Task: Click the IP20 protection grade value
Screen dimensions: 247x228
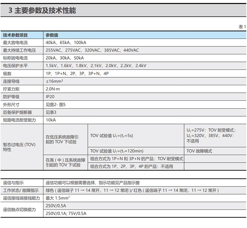Action: 50,97
